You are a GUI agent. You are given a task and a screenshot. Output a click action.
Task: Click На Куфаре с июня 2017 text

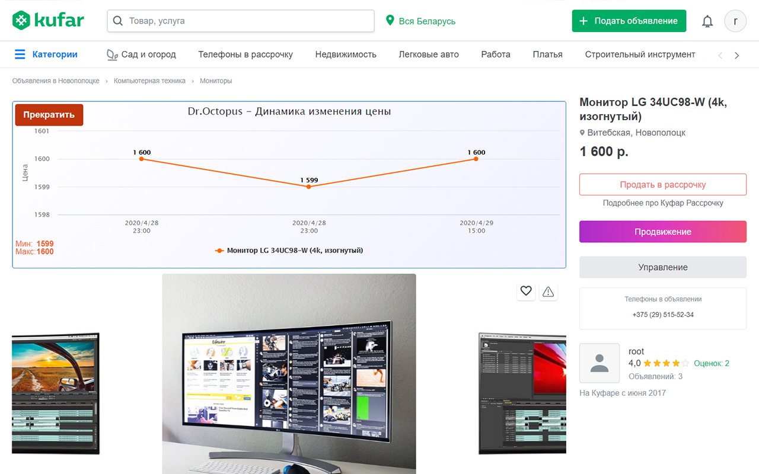(623, 393)
